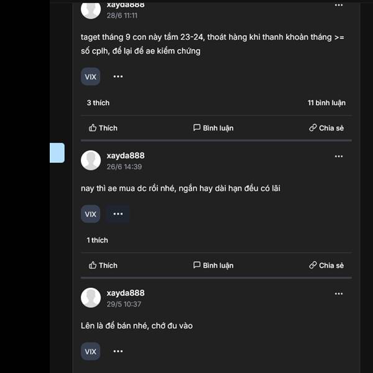Open xayda888 profile name on 29/5 post
The height and width of the screenshot is (373, 373).
tap(126, 293)
